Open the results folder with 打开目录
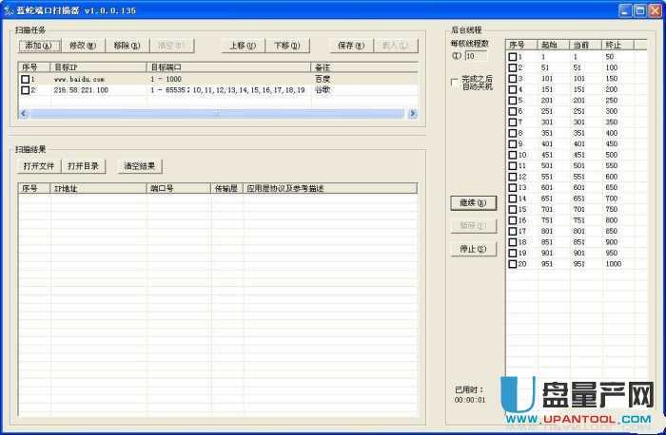 (84, 166)
